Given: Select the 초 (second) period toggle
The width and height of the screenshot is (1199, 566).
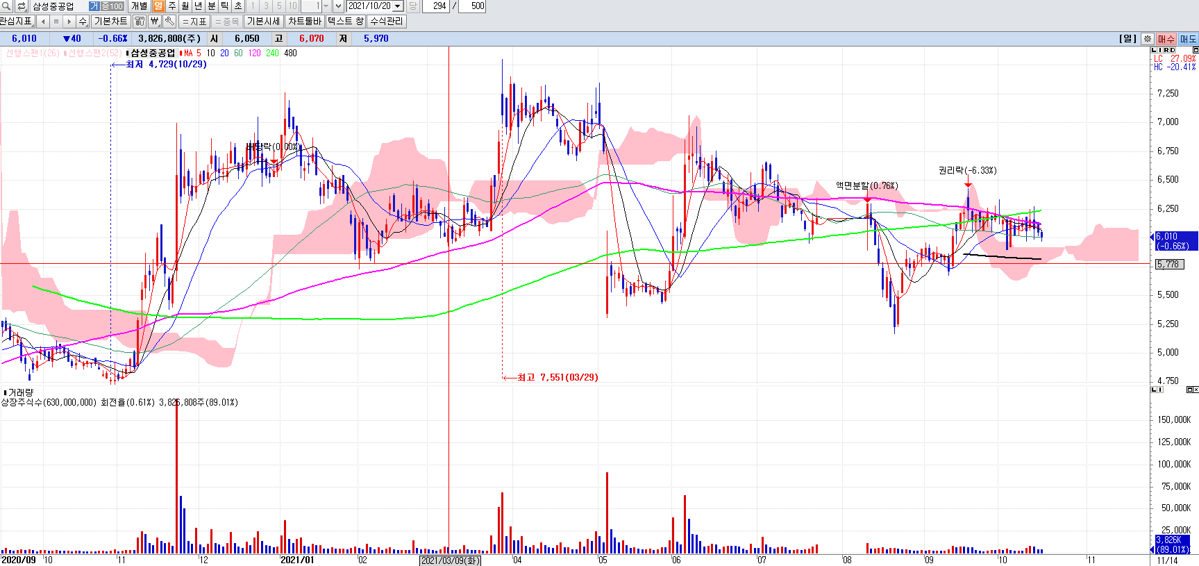Looking at the screenshot, I should pos(237,6).
